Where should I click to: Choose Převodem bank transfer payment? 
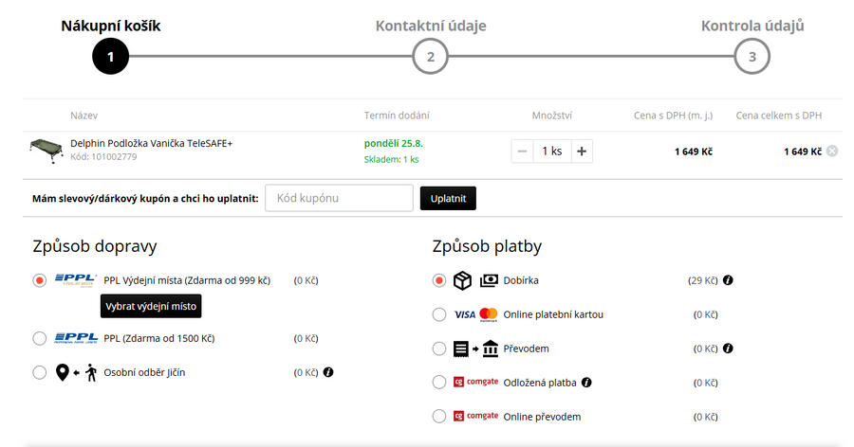(438, 349)
